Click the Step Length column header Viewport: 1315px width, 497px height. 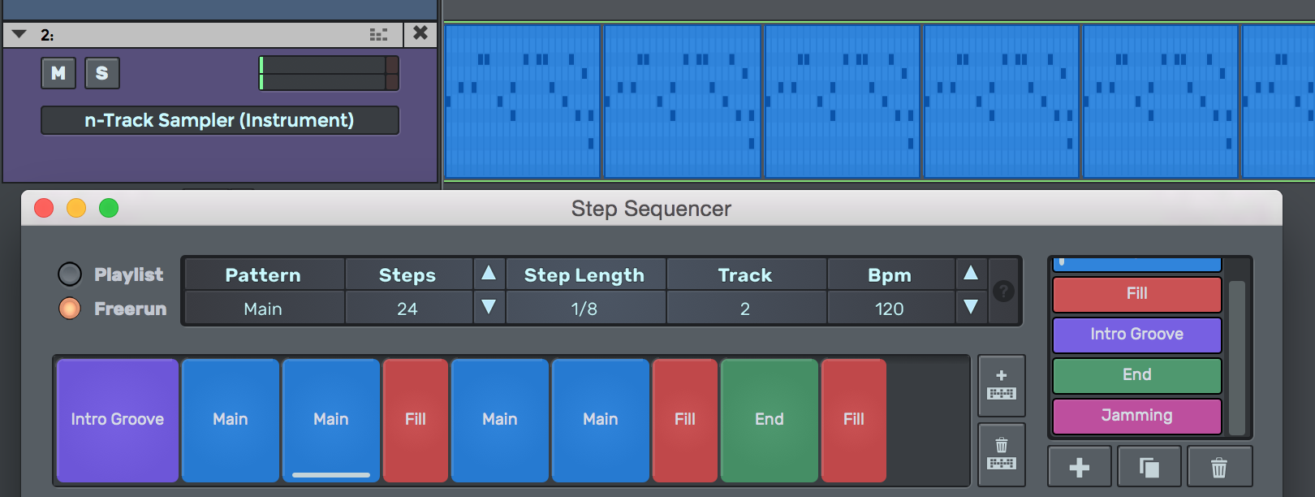coord(584,275)
